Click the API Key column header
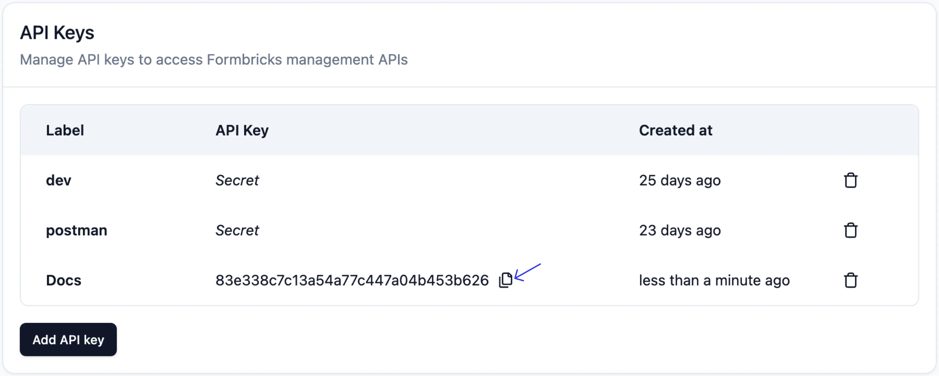This screenshot has height=376, width=939. coord(242,130)
